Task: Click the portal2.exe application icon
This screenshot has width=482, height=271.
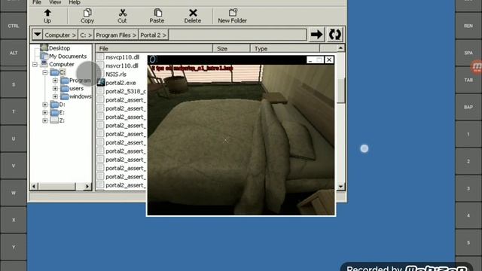Action: pyautogui.click(x=101, y=82)
